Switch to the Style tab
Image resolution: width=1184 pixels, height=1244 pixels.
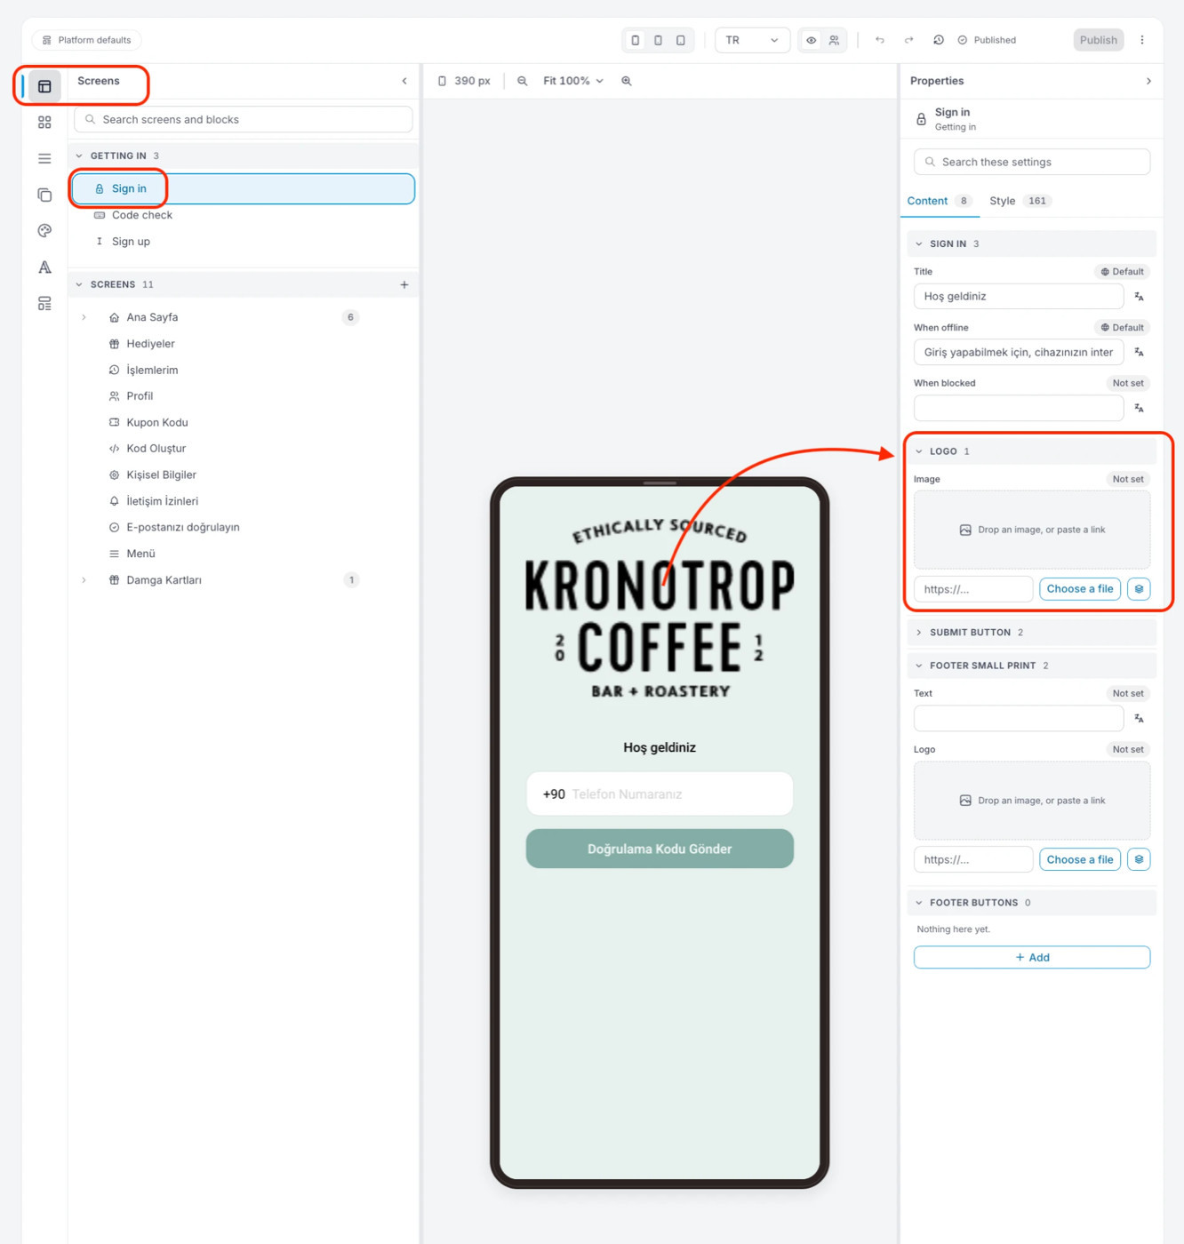pos(1020,201)
